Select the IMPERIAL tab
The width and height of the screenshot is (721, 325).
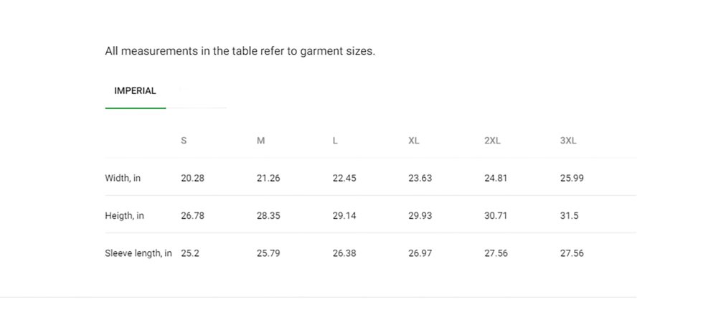pyautogui.click(x=135, y=91)
